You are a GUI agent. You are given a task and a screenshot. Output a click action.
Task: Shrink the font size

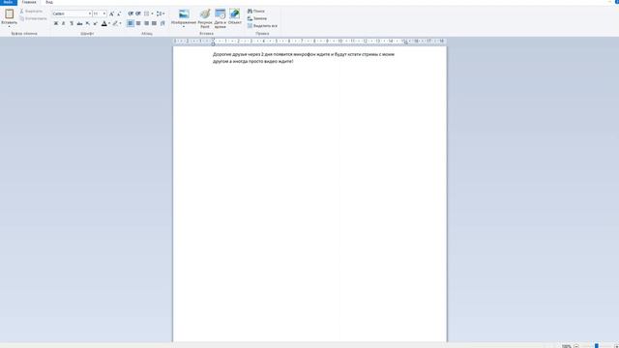[119, 14]
